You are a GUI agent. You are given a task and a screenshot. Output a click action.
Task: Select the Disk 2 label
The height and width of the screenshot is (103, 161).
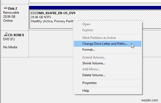click(x=13, y=9)
